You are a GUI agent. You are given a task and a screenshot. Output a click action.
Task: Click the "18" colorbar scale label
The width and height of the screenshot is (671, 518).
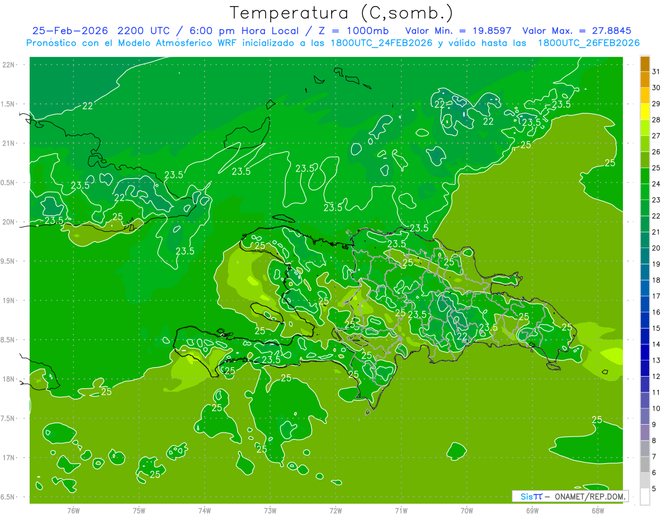(656, 280)
